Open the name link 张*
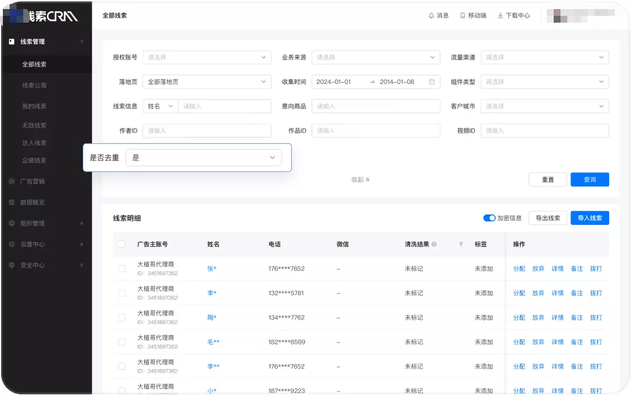633x397 pixels. (x=212, y=268)
